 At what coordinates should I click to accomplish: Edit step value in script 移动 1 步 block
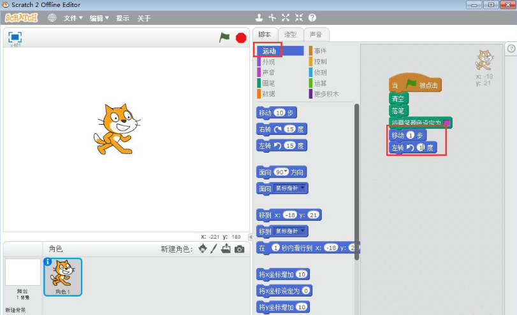410,136
